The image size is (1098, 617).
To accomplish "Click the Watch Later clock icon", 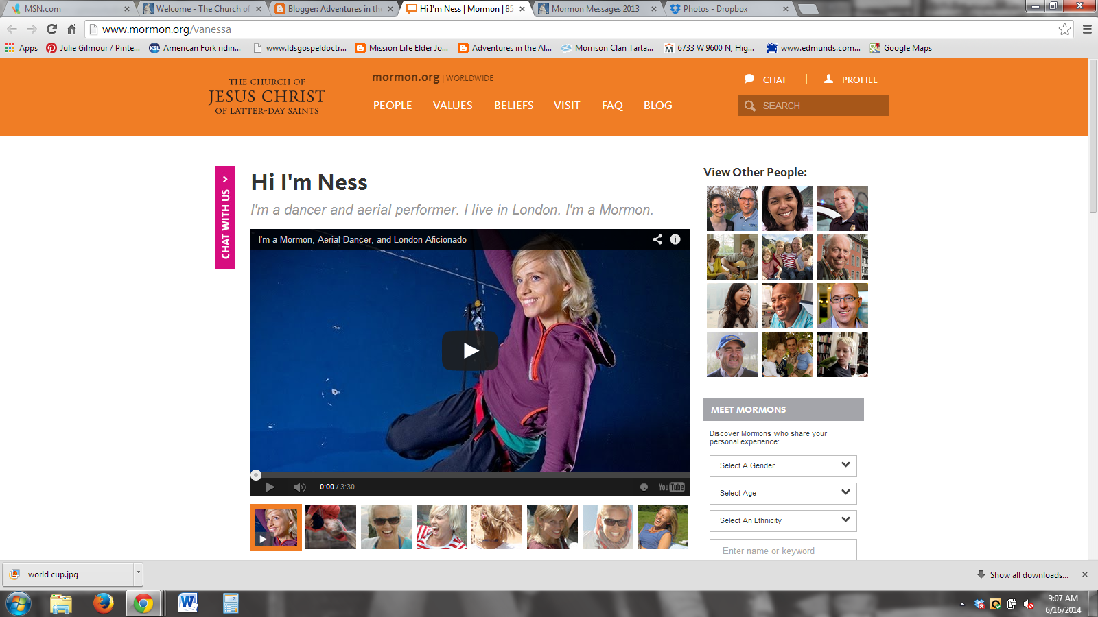I will [x=644, y=487].
